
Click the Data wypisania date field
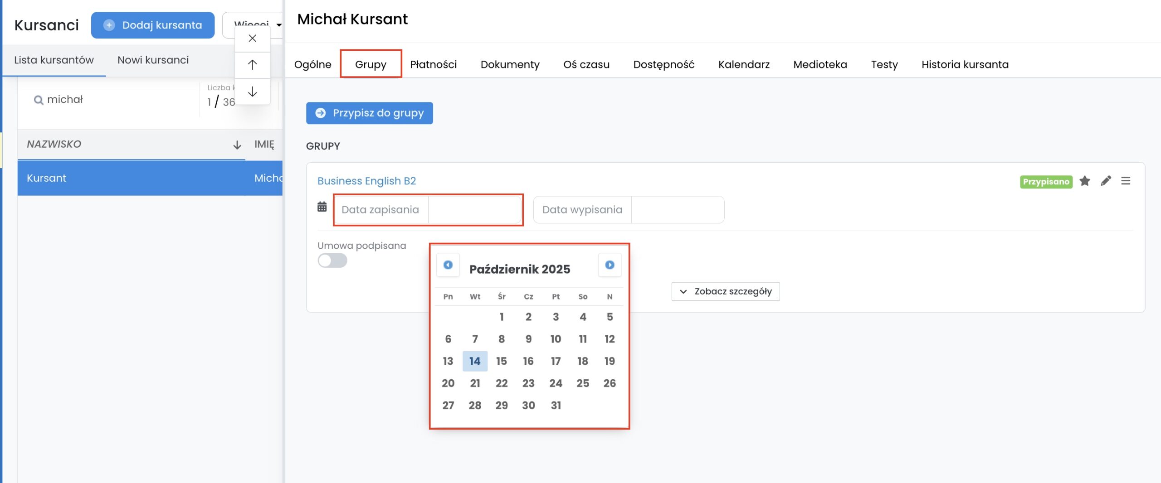(677, 210)
